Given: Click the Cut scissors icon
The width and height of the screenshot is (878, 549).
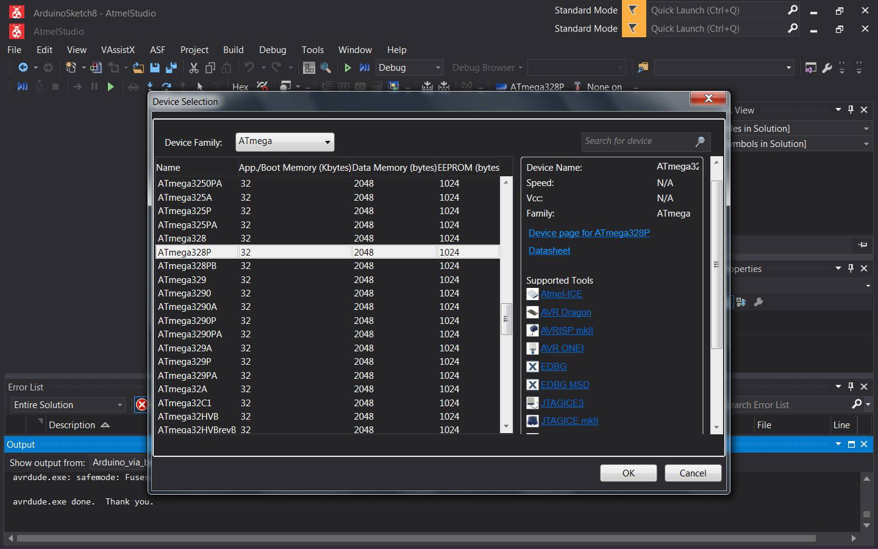Looking at the screenshot, I should pyautogui.click(x=194, y=68).
